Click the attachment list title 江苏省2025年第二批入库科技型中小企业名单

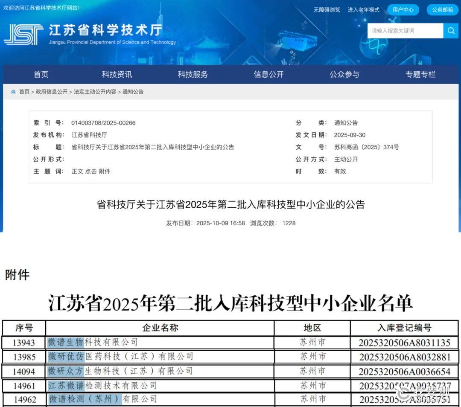[x=231, y=303]
